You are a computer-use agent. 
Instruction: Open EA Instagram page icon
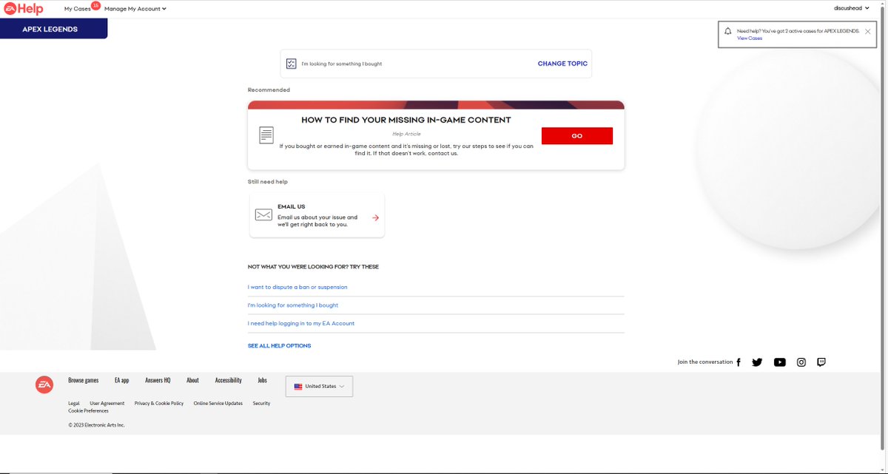(801, 362)
